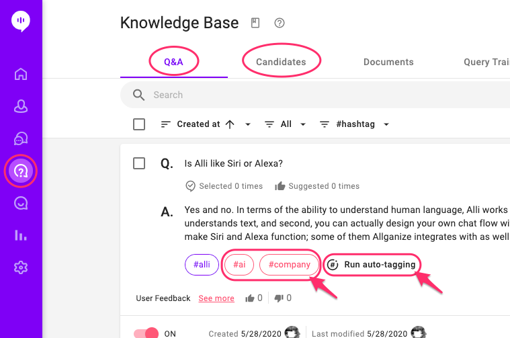Click the Suggested 0 times thumb icon

point(280,186)
